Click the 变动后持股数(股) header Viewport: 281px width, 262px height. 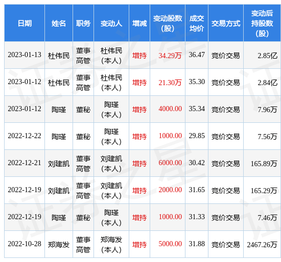tap(262, 23)
